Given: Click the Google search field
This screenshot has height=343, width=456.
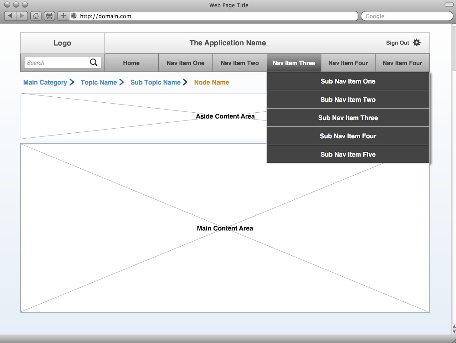Looking at the screenshot, I should coord(407,16).
